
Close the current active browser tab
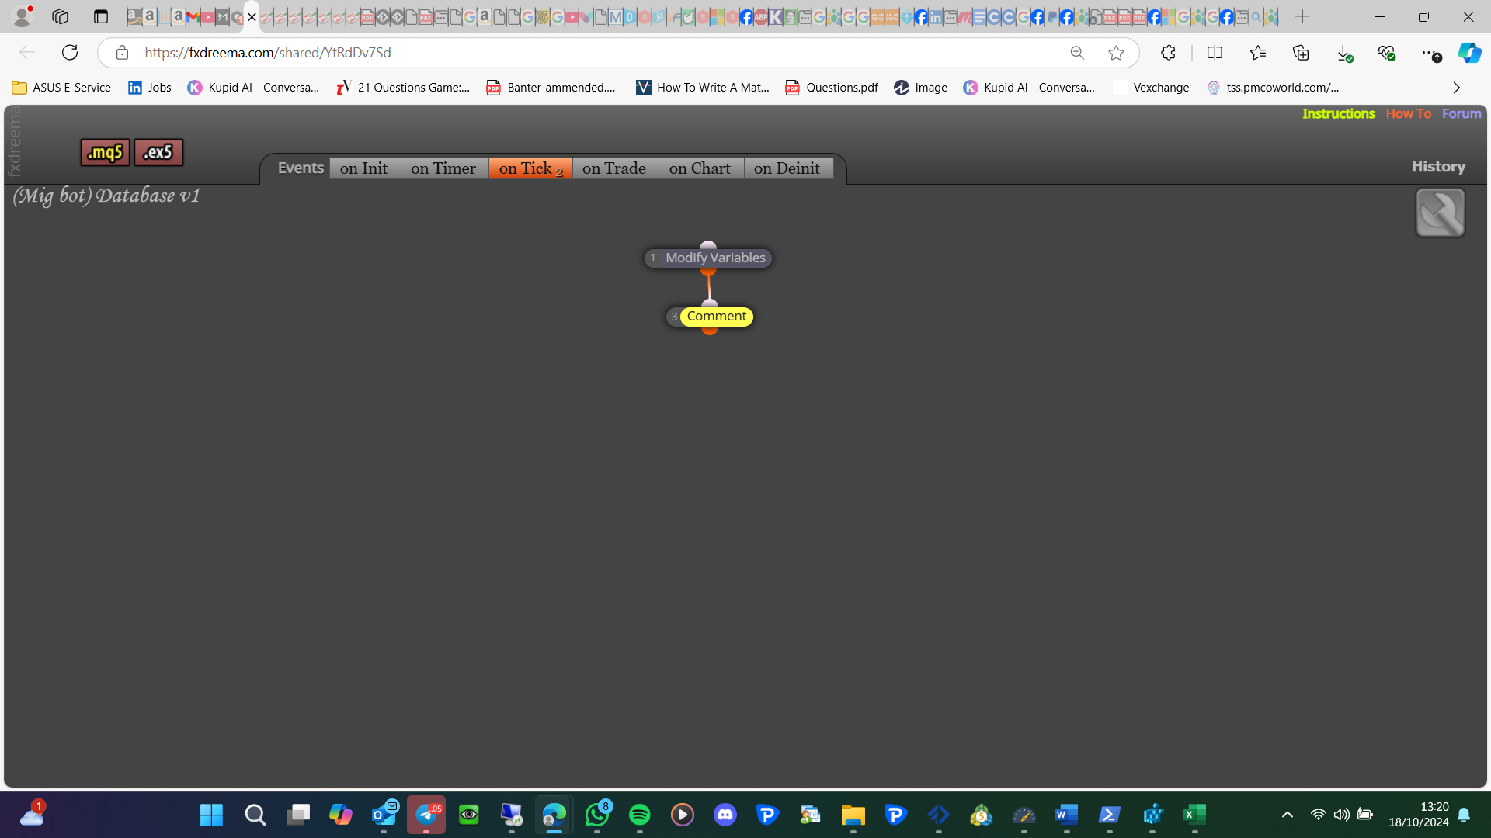252,17
